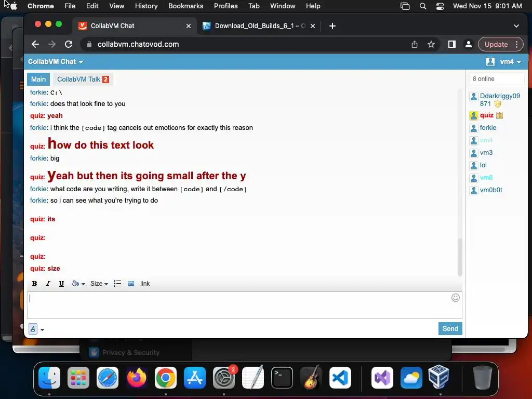Expand the arrow beside formatting A button
This screenshot has height=399, width=532.
[x=42, y=329]
